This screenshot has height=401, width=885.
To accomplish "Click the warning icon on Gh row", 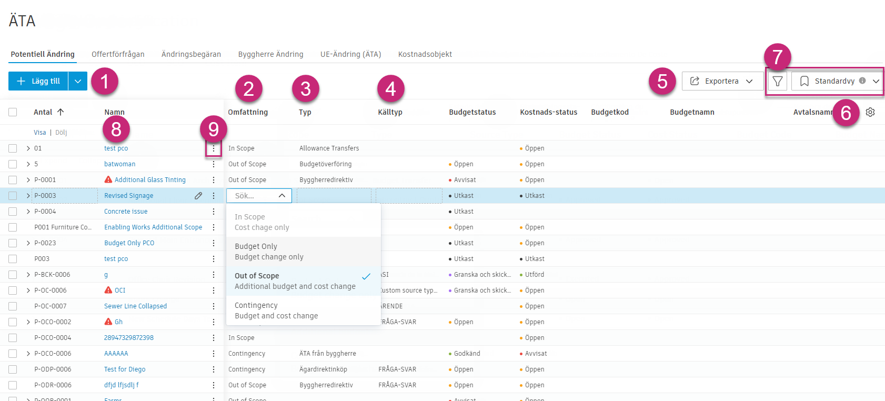I will point(108,322).
